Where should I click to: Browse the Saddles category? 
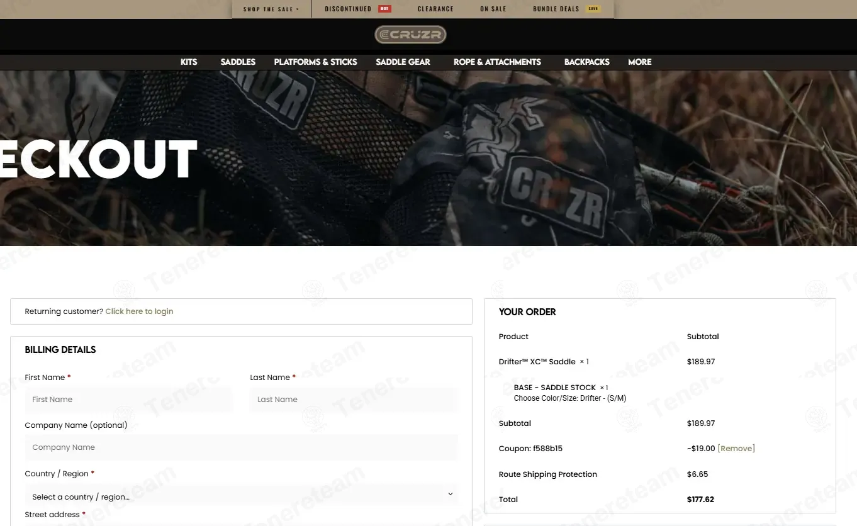click(x=238, y=62)
